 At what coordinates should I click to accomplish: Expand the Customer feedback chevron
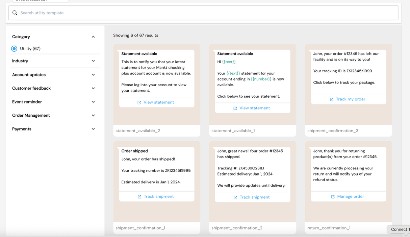[x=93, y=88]
